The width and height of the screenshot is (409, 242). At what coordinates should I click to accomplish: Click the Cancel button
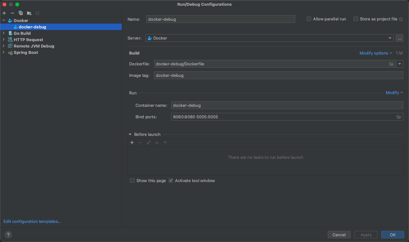339,235
